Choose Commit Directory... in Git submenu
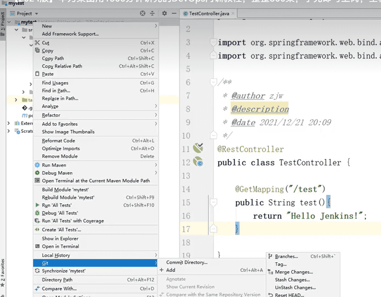The width and height of the screenshot is (381, 297). (187, 262)
